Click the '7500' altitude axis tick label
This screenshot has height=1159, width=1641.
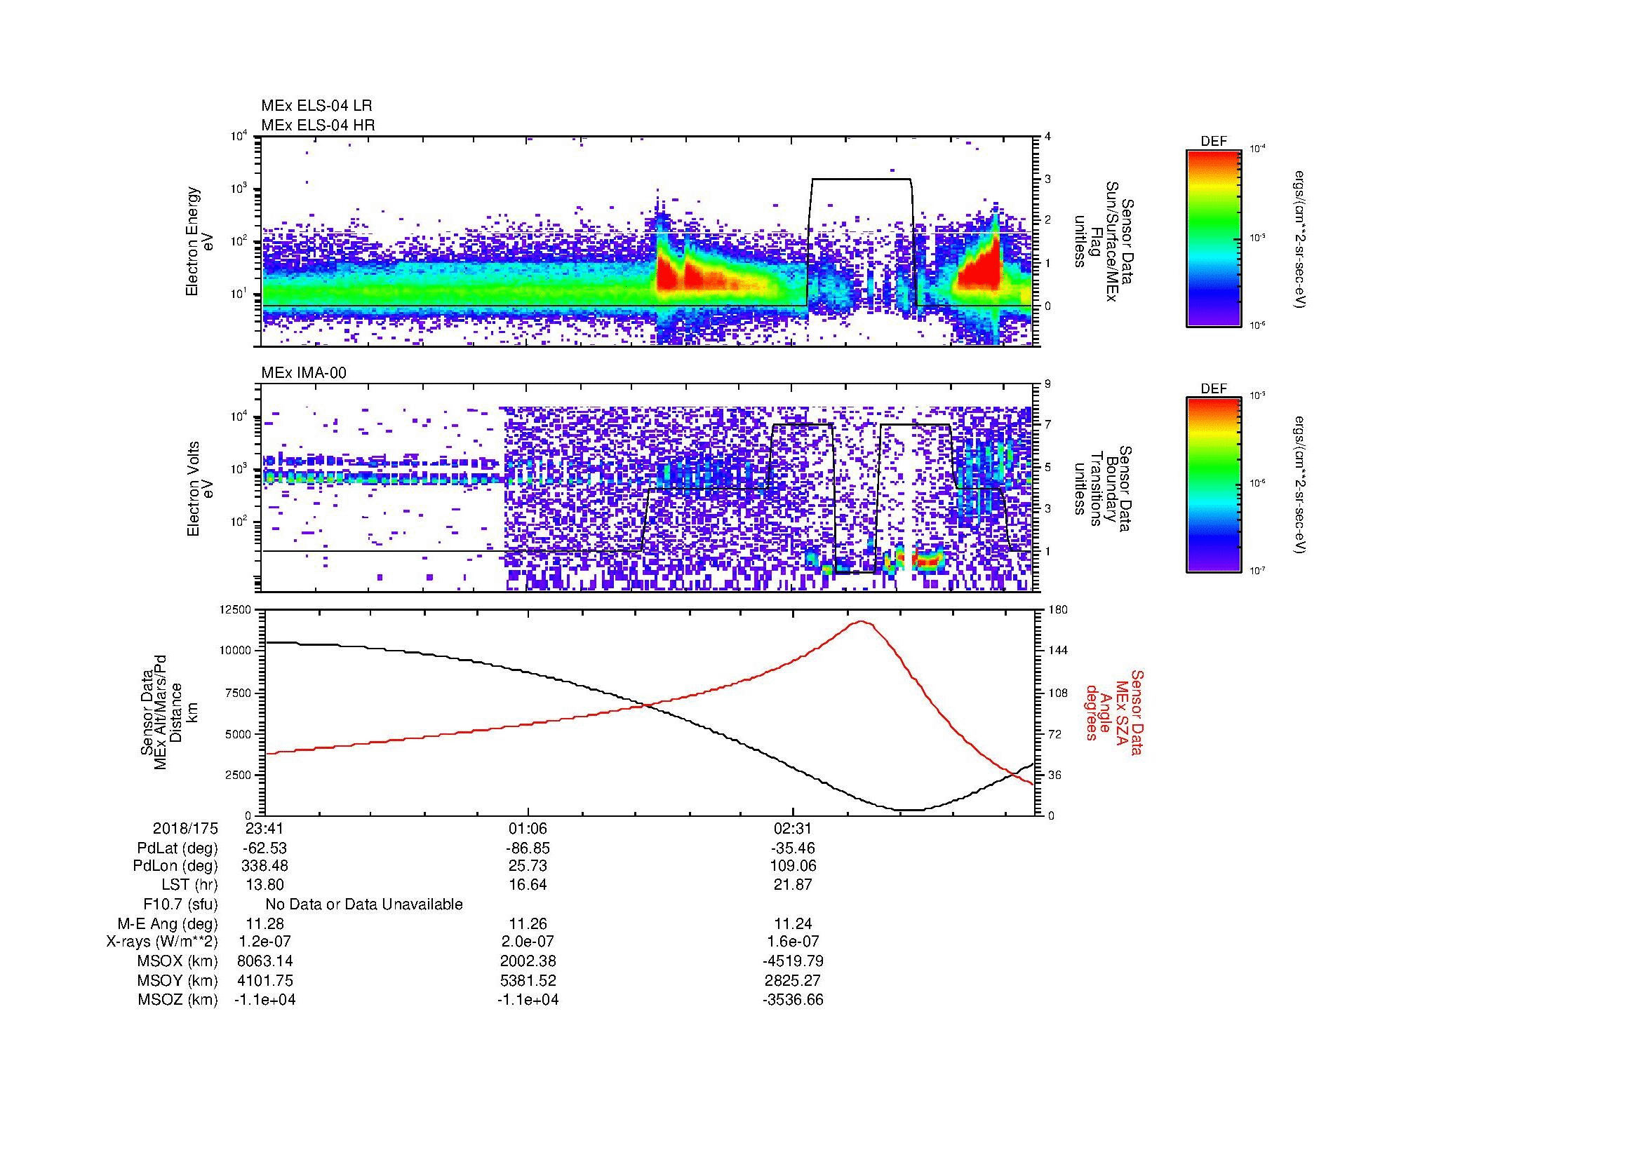click(238, 693)
